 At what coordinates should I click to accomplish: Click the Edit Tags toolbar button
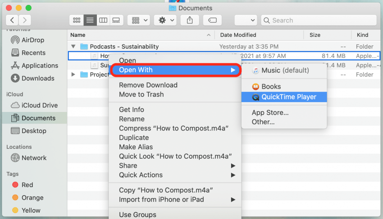212,20
